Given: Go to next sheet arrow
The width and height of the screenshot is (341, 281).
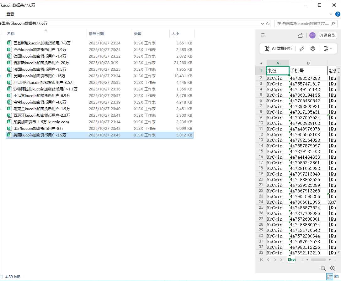Looking at the screenshot, I should [275, 260].
